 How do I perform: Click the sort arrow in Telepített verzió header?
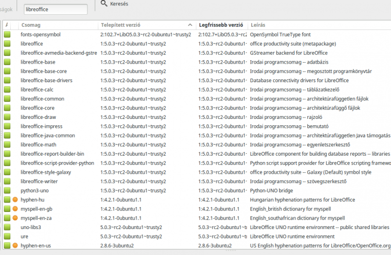[x=190, y=25]
